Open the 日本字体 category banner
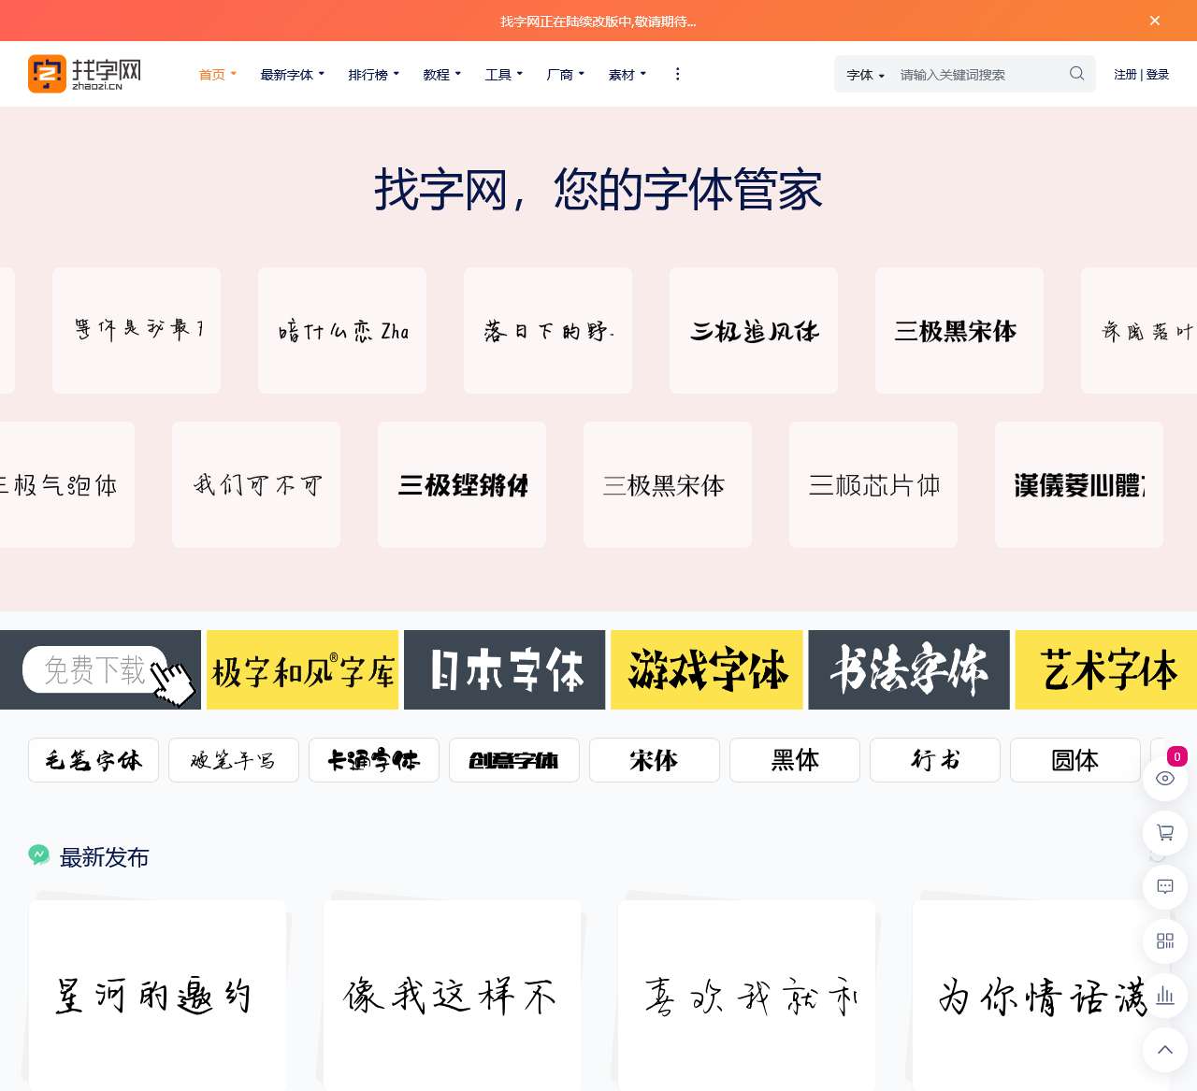The image size is (1197, 1091). pos(505,670)
